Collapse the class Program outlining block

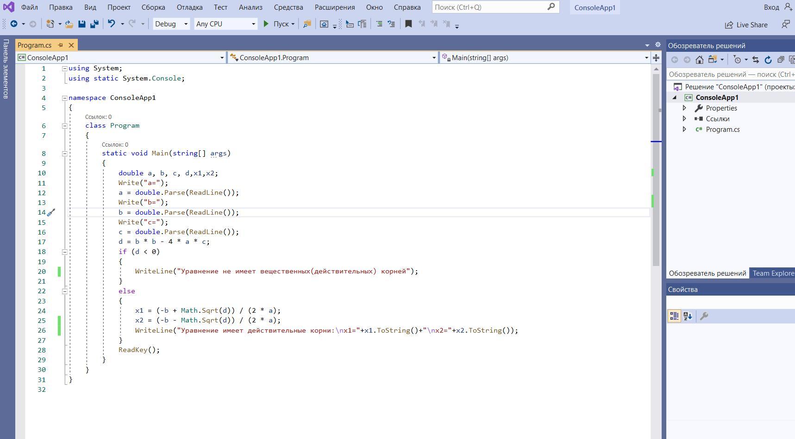coord(65,126)
